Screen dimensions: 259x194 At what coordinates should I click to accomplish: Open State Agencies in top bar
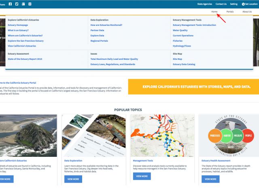[x=204, y=4]
